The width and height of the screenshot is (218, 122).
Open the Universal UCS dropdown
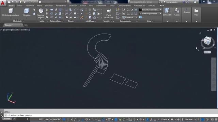(130, 17)
